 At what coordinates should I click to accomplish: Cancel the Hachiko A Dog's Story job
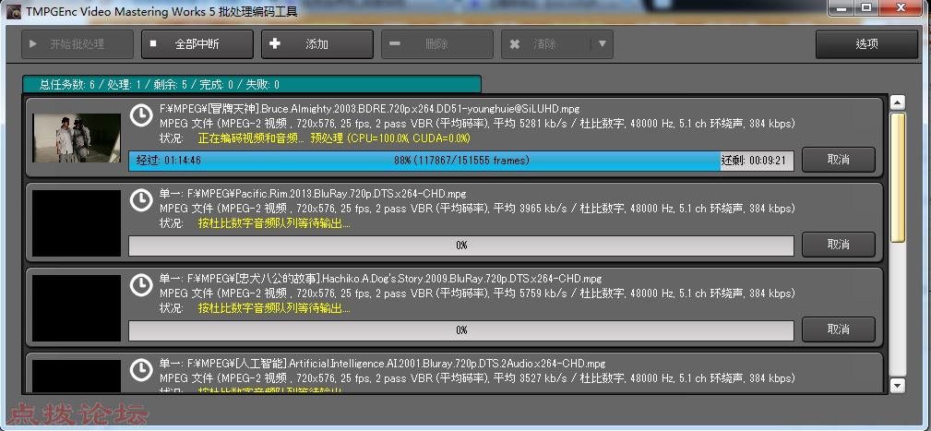[x=839, y=329]
